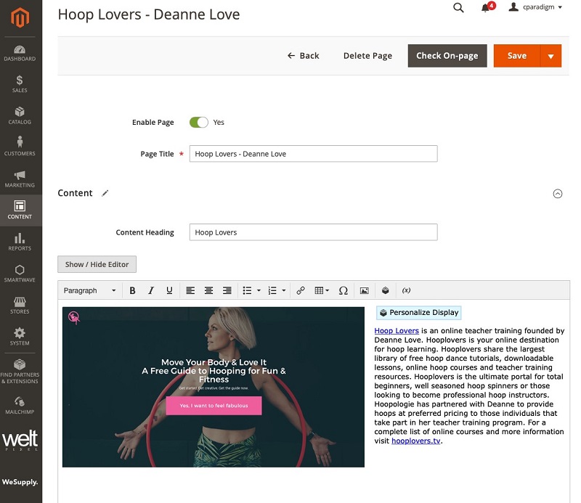This screenshot has width=581, height=503.
Task: Open the System gear menu
Action: 20,337
